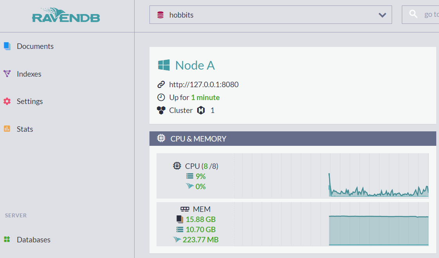Click the CPU chip icon next to CPU (8/8)
This screenshot has height=258, width=439.
point(177,166)
